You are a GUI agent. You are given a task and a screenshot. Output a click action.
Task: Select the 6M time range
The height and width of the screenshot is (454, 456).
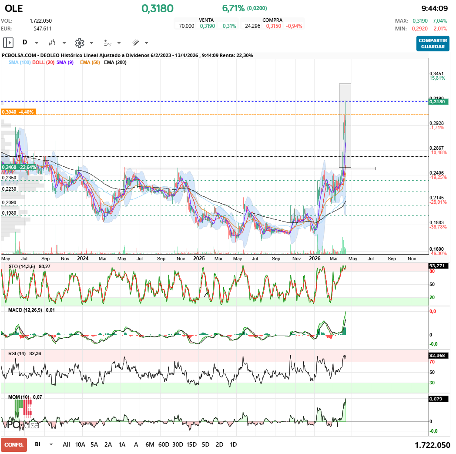click(x=150, y=444)
